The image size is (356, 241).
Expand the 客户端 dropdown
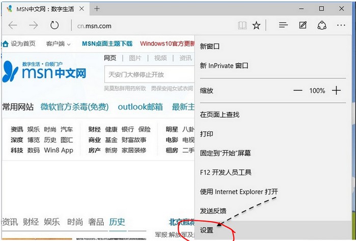(58, 44)
